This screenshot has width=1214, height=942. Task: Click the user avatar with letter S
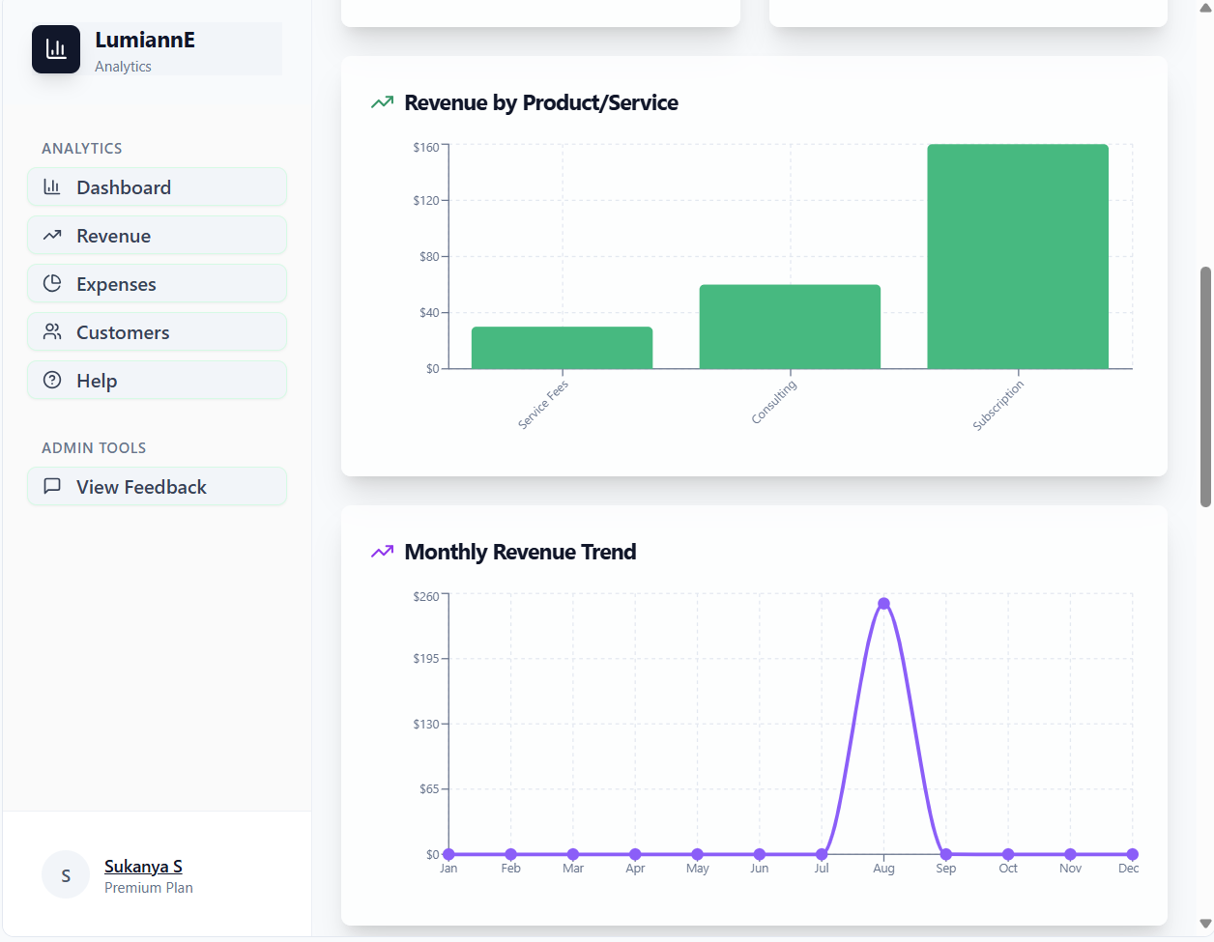click(x=66, y=875)
